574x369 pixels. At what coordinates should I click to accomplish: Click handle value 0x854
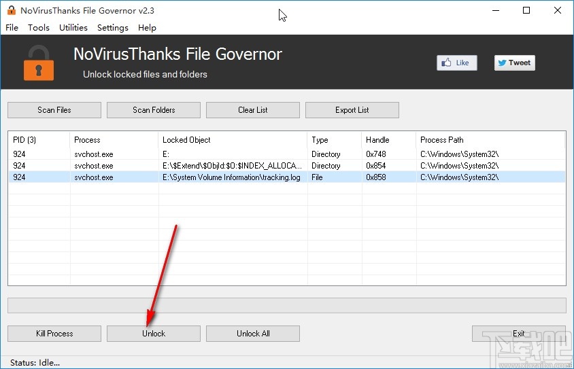376,166
